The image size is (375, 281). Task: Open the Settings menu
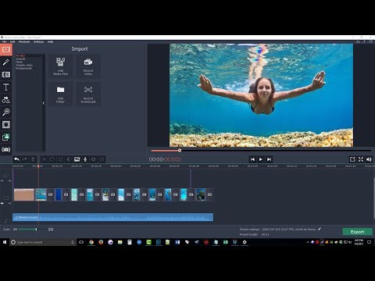pyautogui.click(x=38, y=41)
